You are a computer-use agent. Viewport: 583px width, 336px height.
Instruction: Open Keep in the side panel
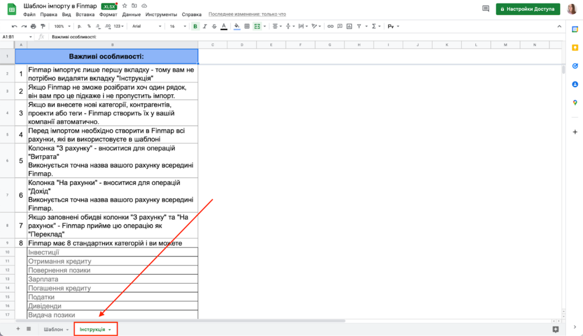tap(575, 48)
